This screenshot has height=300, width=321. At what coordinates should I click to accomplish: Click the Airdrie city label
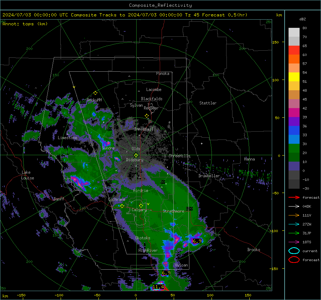tap(141, 190)
